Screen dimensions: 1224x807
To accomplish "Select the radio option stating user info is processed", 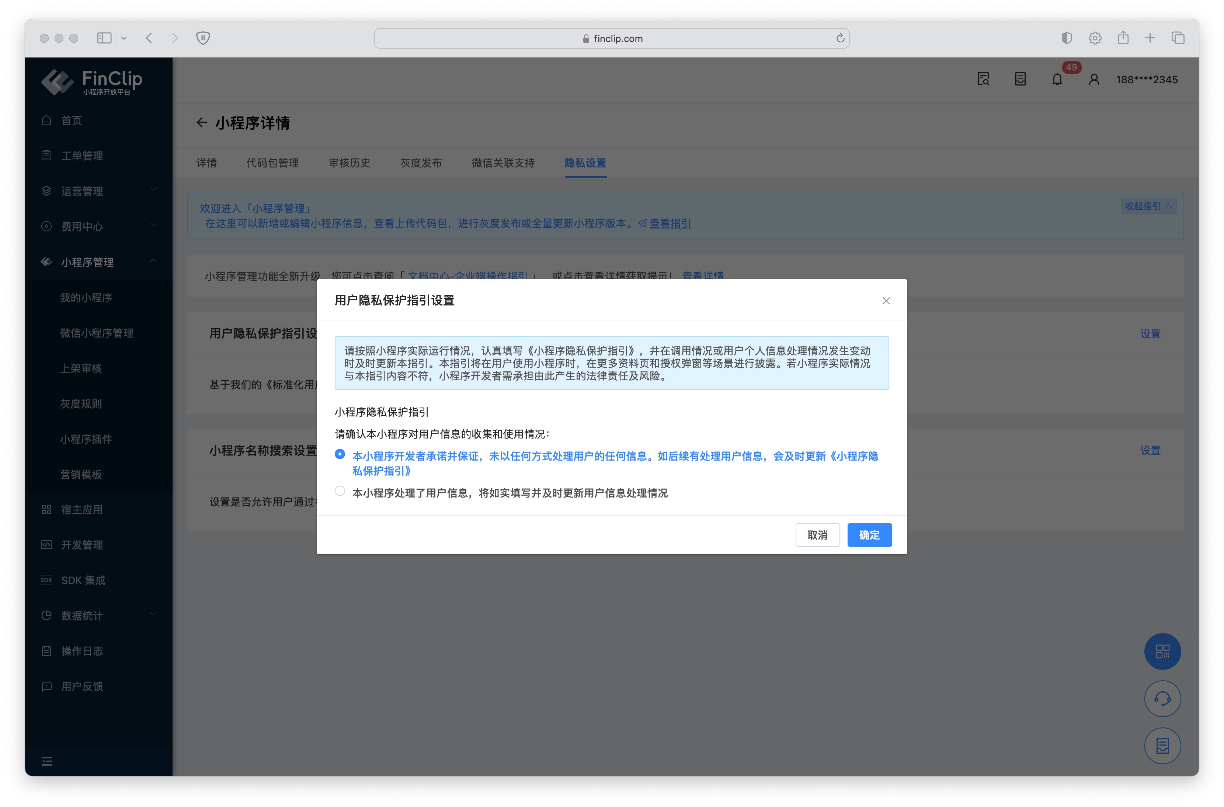I will [x=340, y=492].
